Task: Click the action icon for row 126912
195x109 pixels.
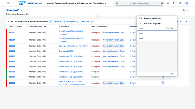Action: coord(163,83)
